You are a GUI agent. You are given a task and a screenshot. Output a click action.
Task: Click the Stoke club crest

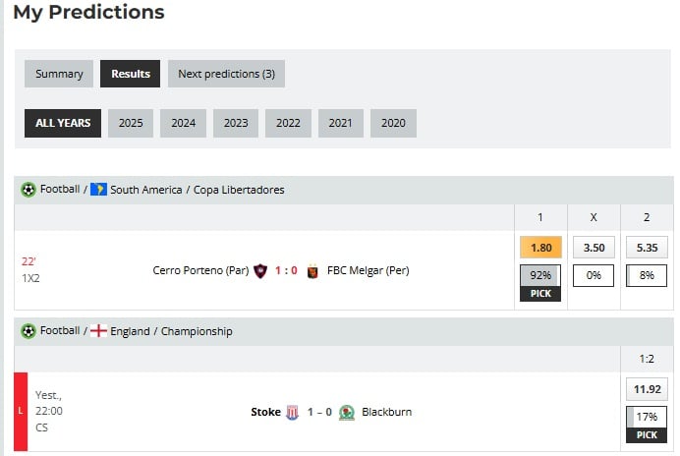pyautogui.click(x=292, y=413)
